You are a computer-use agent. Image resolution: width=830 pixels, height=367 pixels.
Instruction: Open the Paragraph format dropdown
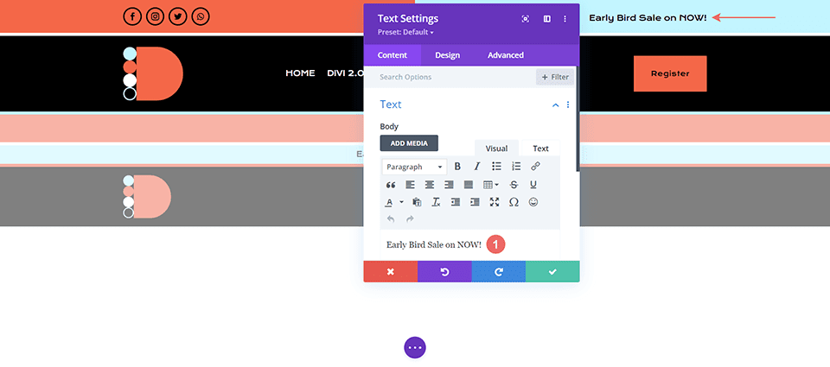(413, 167)
